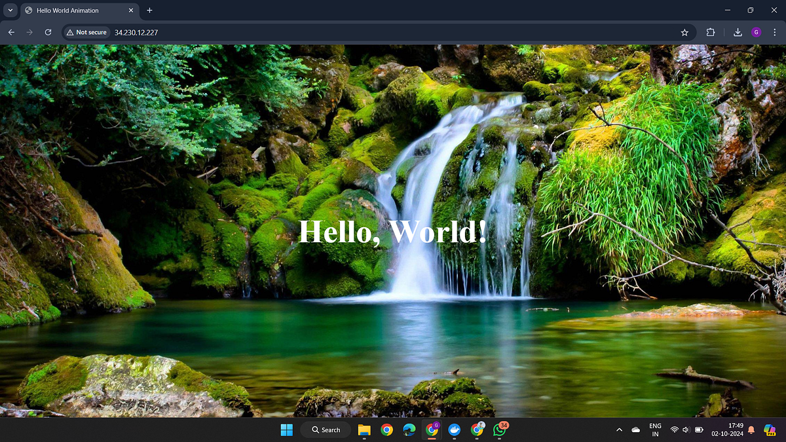Go back with the browser back button
Viewport: 786px width, 442px height.
click(x=10, y=31)
